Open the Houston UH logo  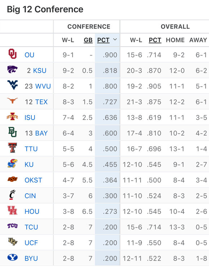pos(12,210)
